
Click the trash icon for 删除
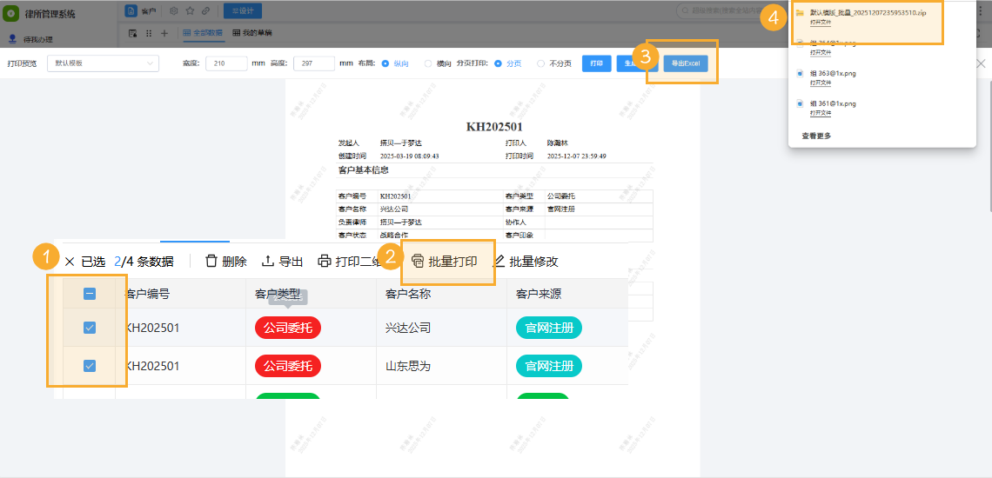click(211, 261)
